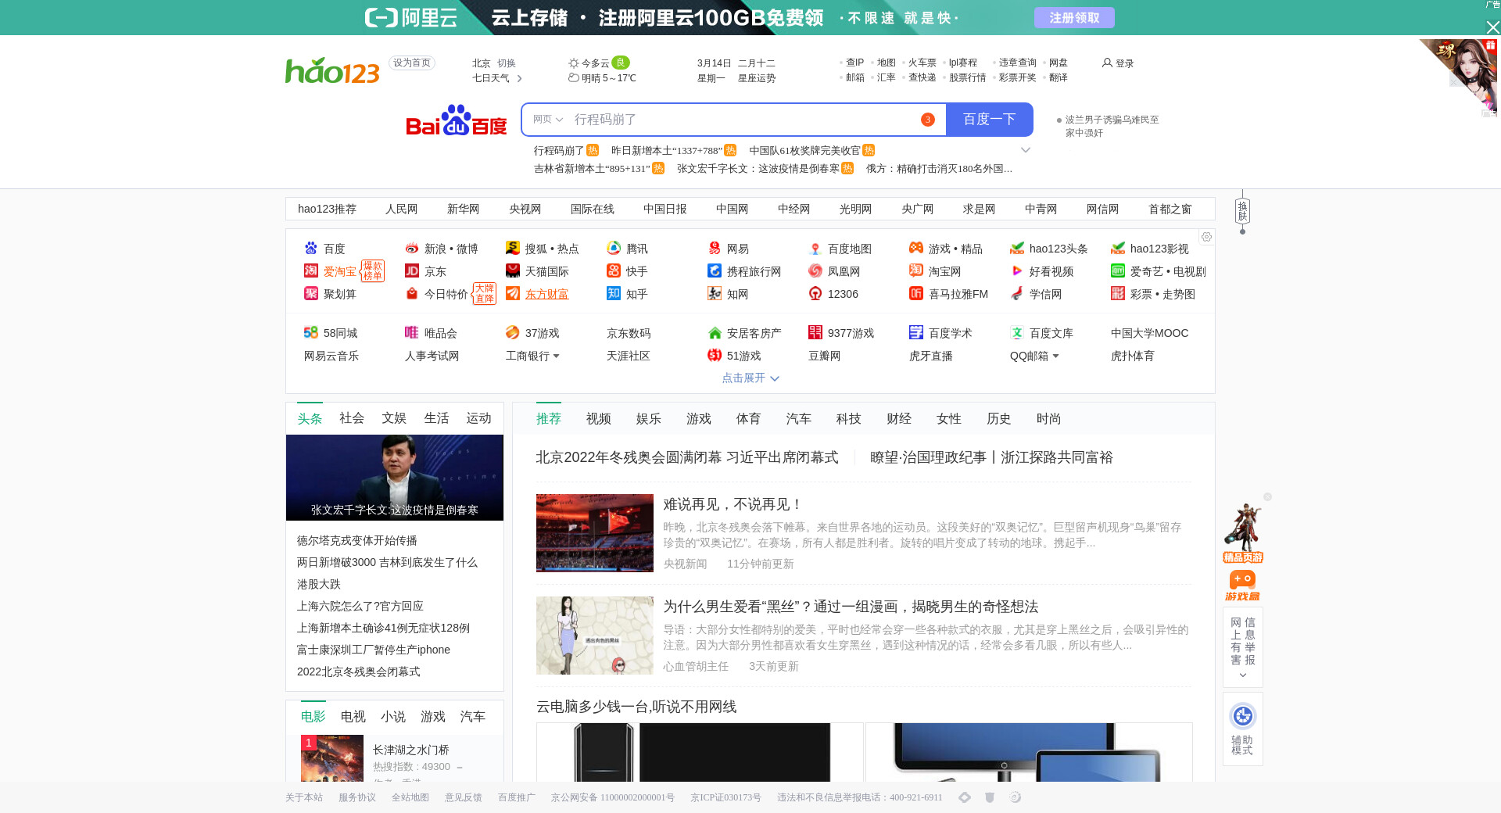Click the JD 京东 icon
The height and width of the screenshot is (813, 1501).
412,271
